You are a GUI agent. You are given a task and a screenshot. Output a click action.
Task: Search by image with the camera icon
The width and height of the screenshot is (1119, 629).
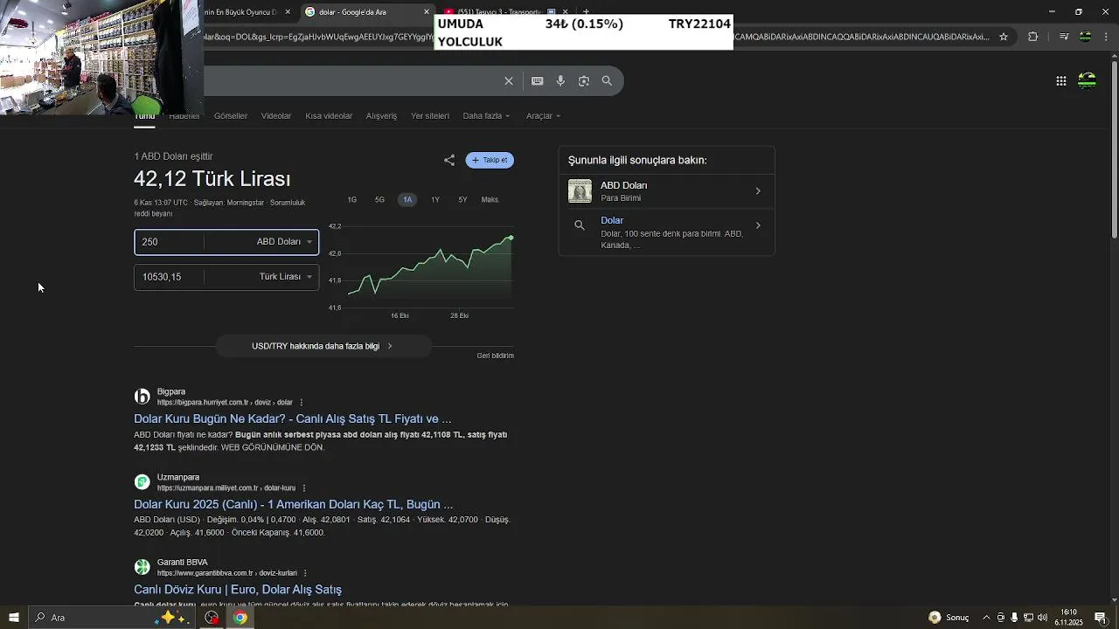click(584, 81)
